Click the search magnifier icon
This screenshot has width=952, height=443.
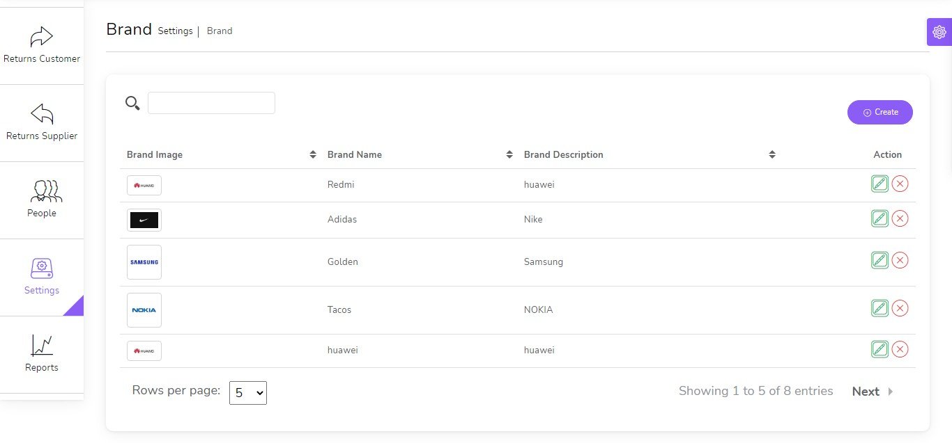coord(132,104)
